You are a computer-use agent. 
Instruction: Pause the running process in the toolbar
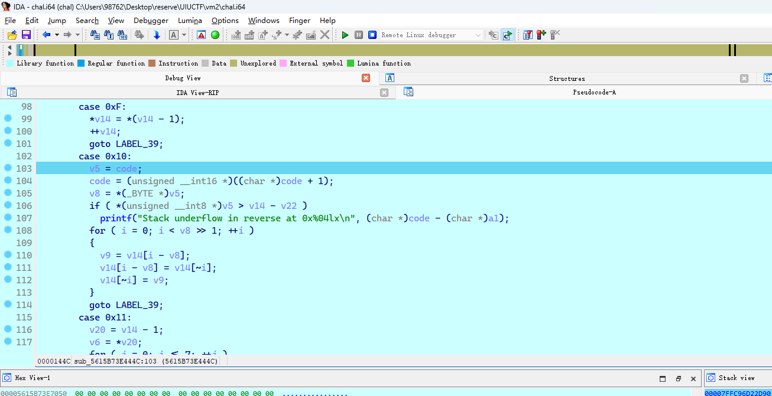click(x=359, y=35)
